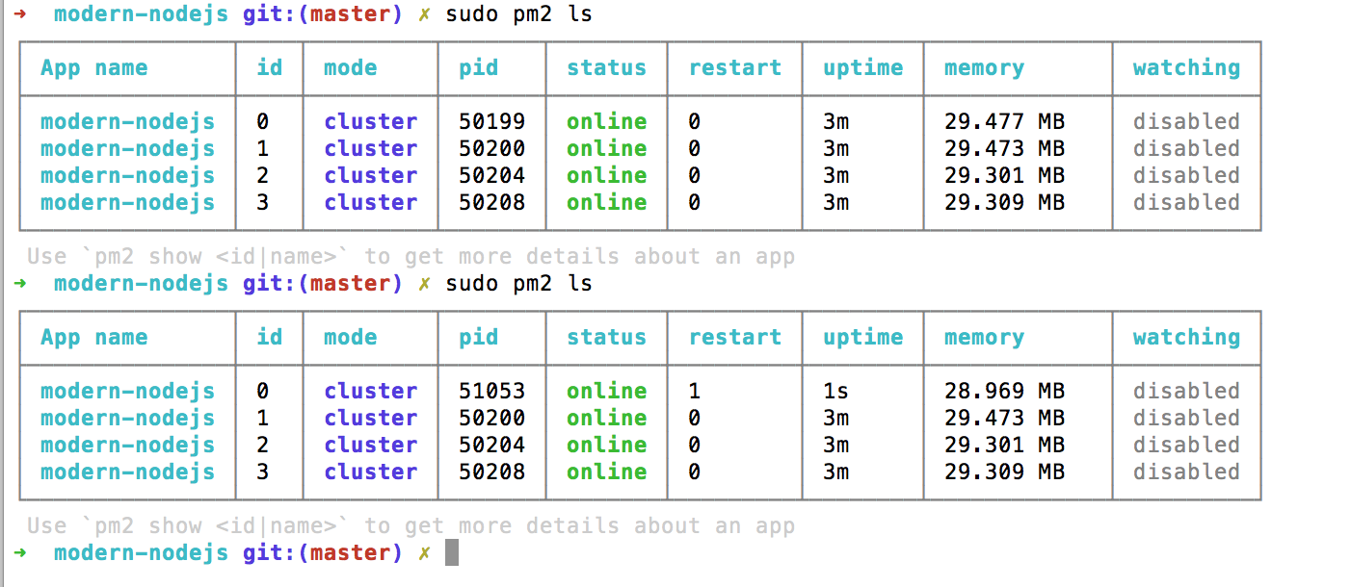Click the 'id' header in second table
The image size is (1351, 587).
[270, 338]
